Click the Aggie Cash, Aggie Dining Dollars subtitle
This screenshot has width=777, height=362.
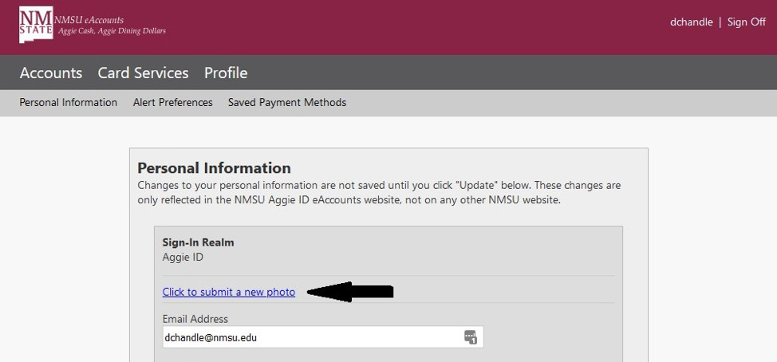coord(112,31)
